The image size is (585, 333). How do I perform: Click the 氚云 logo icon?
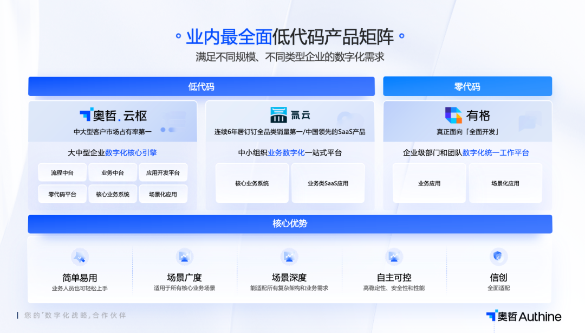(279, 115)
